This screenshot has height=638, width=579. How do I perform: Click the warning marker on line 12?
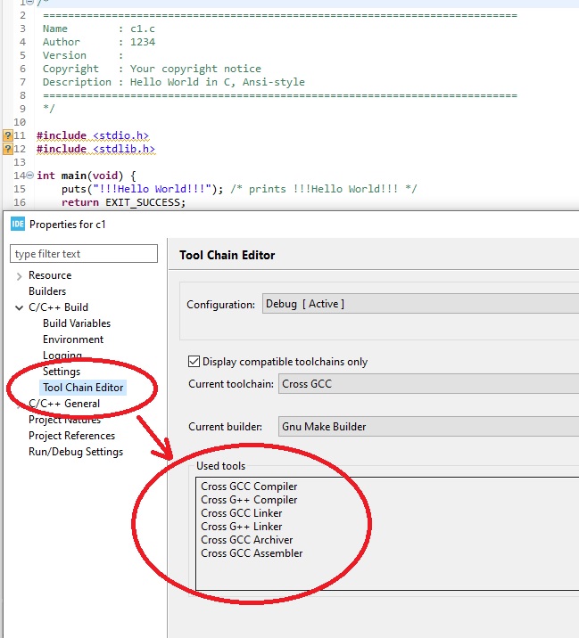[x=8, y=149]
